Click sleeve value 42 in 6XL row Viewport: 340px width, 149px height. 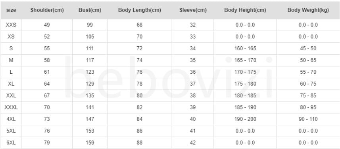coord(193,143)
